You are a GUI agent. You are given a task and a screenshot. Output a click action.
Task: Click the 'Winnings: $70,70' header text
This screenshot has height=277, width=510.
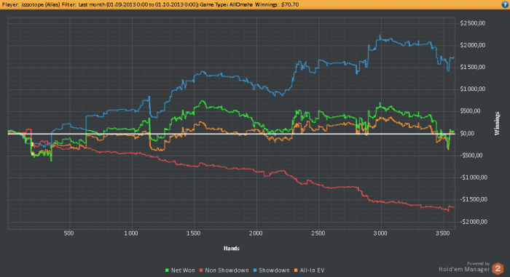(277, 4)
